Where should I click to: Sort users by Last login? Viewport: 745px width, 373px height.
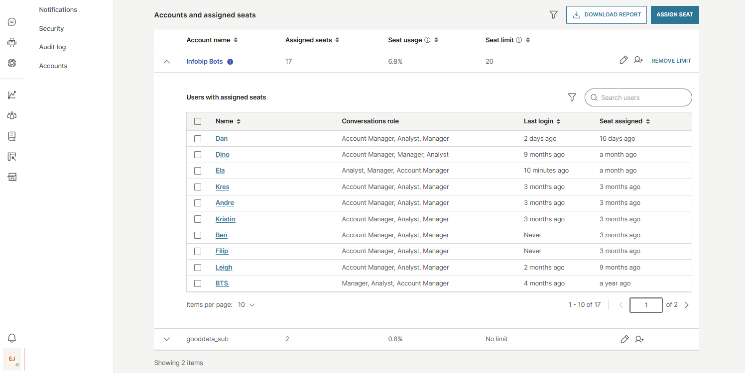point(558,121)
